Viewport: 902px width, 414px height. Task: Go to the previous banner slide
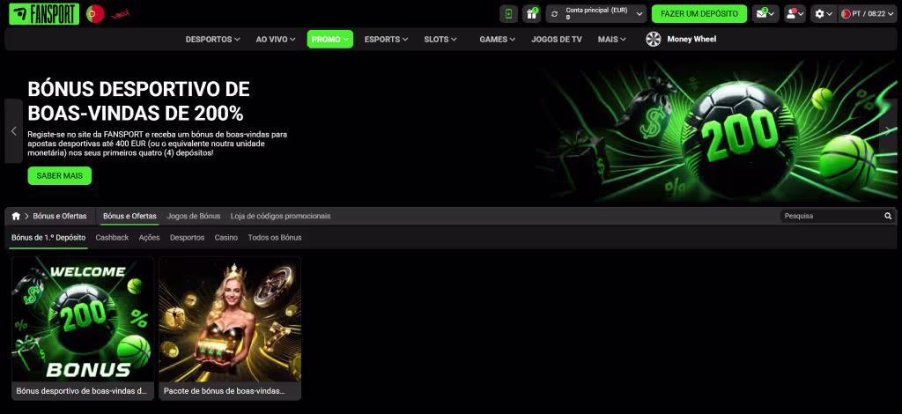pyautogui.click(x=14, y=131)
